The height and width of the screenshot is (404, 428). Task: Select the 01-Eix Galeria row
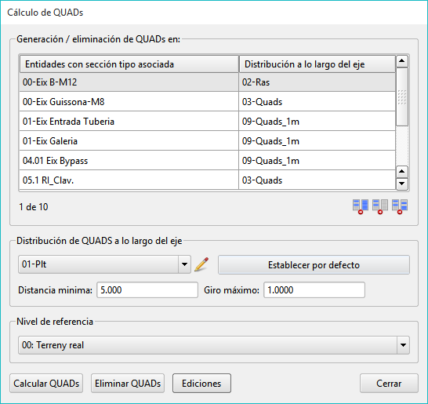[x=208, y=141]
